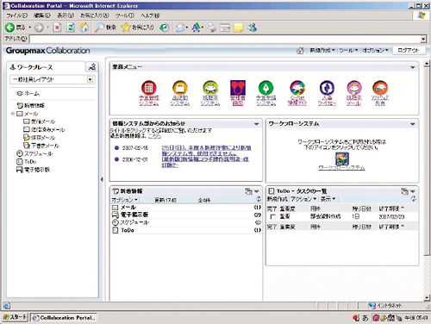Open the 新規作成 dropdown in Groupmax header
This screenshot has width=431, height=324.
coord(322,50)
